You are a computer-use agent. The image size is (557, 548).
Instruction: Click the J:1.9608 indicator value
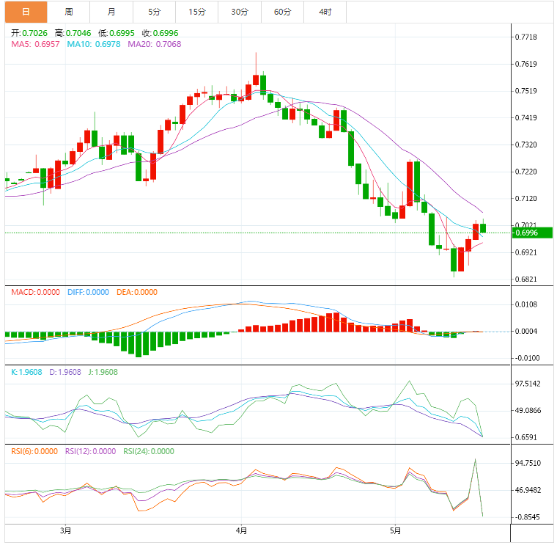[103, 372]
